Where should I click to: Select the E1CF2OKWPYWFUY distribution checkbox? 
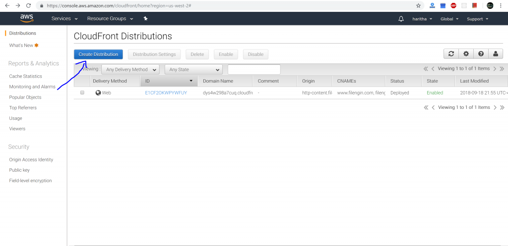tap(82, 93)
